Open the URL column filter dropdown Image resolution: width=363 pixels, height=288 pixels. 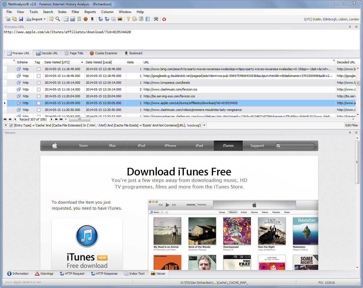coord(334,61)
